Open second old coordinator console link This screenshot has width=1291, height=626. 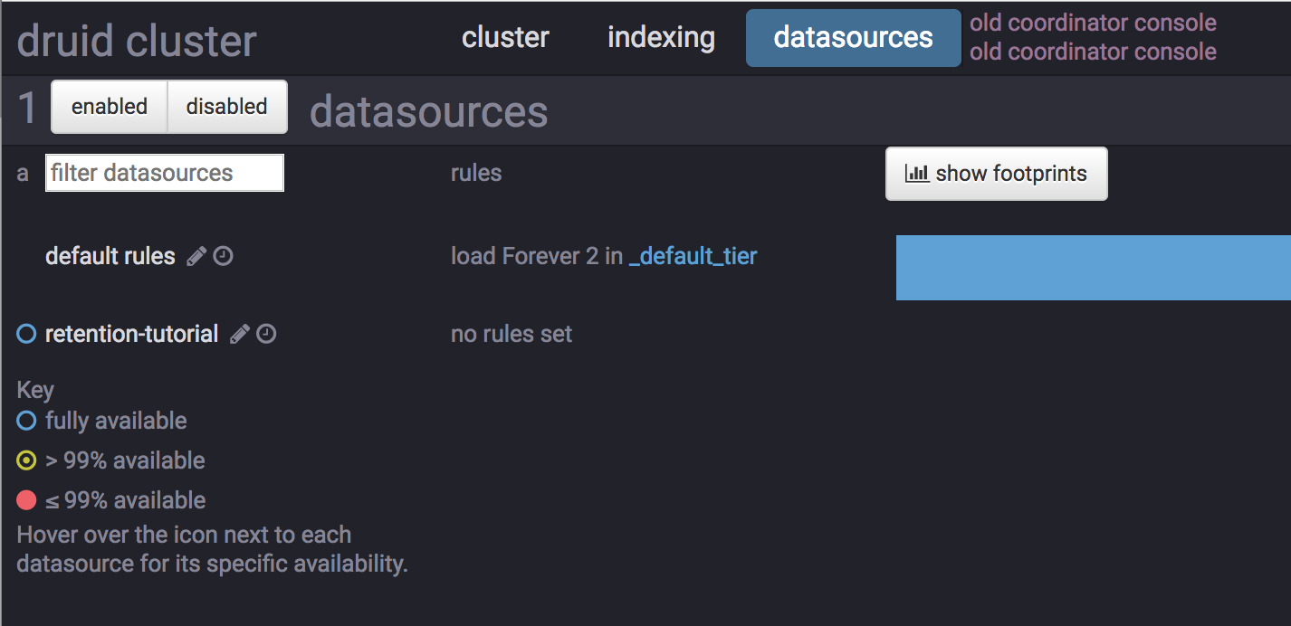tap(1093, 52)
